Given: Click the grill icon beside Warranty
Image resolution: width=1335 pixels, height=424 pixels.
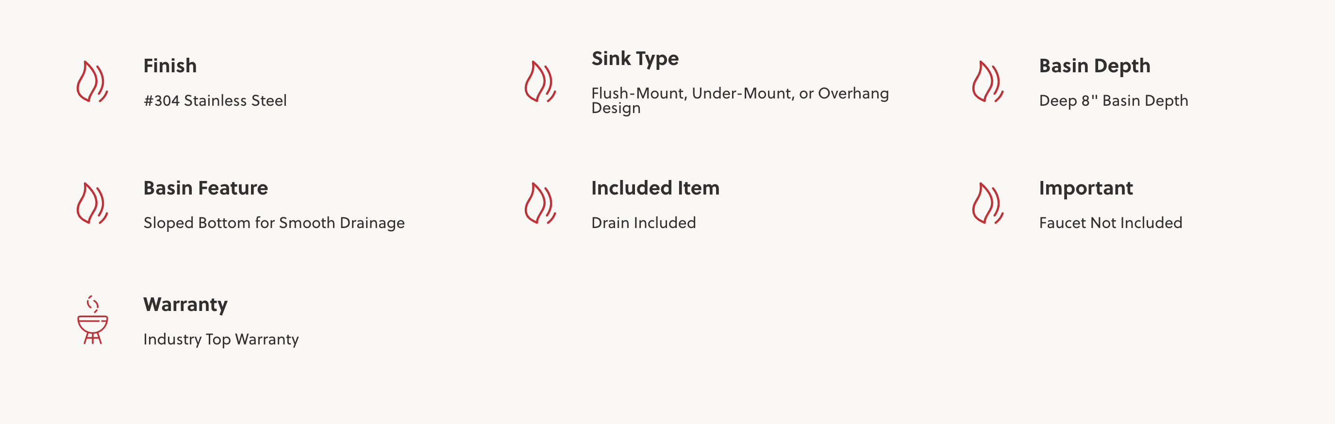Looking at the screenshot, I should (x=92, y=320).
